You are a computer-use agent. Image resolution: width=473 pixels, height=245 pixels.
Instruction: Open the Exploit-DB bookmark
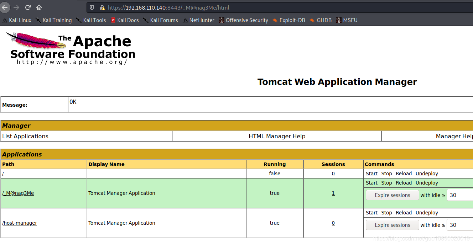pyautogui.click(x=289, y=20)
